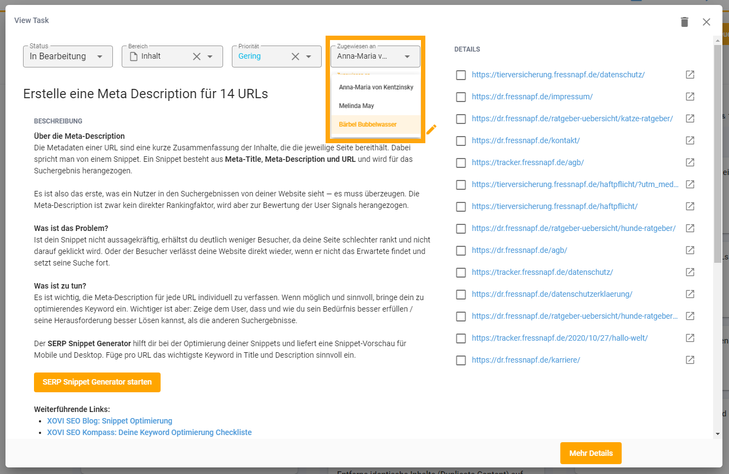Check tierversicherung haftpflicht/ checkbox
Image resolution: width=729 pixels, height=474 pixels.
click(x=461, y=207)
